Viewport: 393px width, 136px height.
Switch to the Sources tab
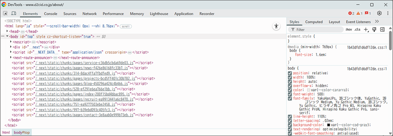[70, 14]
